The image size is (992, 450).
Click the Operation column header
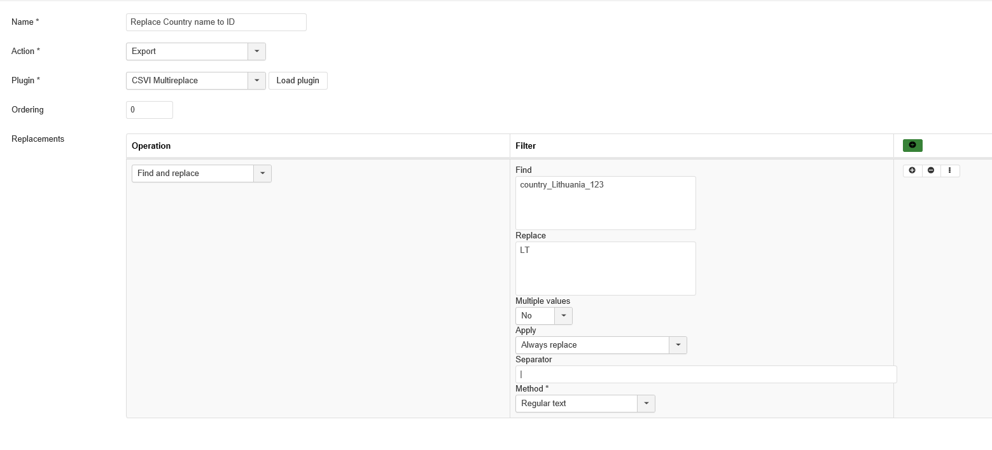[151, 146]
